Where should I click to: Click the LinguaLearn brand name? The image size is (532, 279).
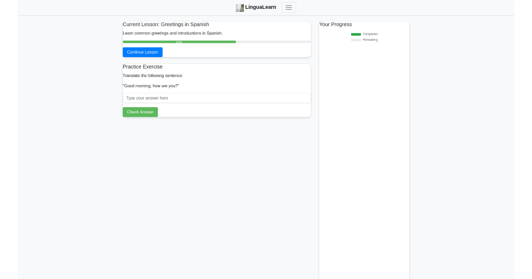point(261,8)
